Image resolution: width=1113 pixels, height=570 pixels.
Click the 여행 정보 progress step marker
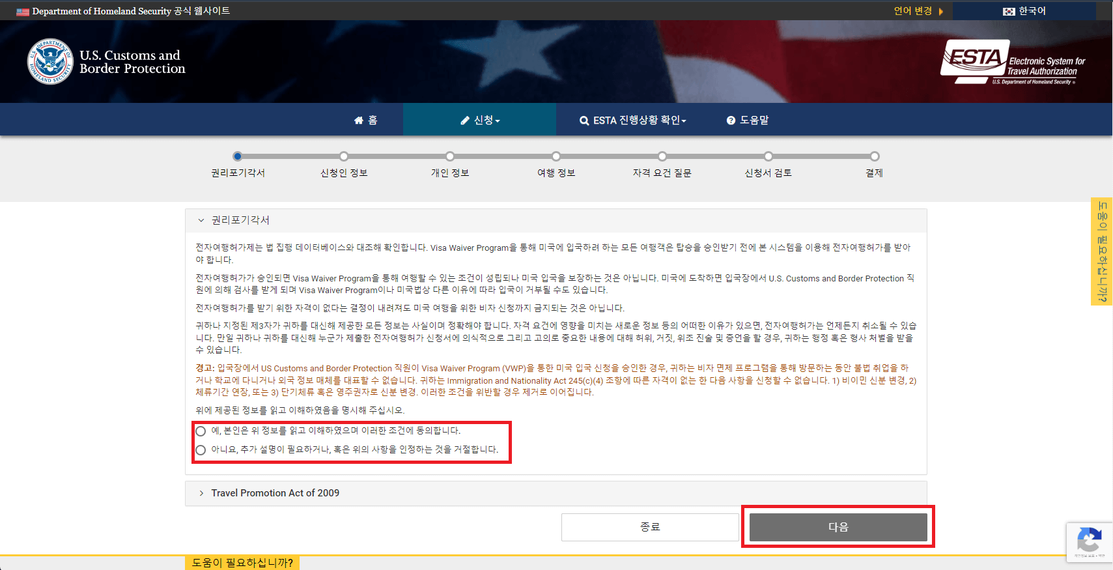pos(556,156)
